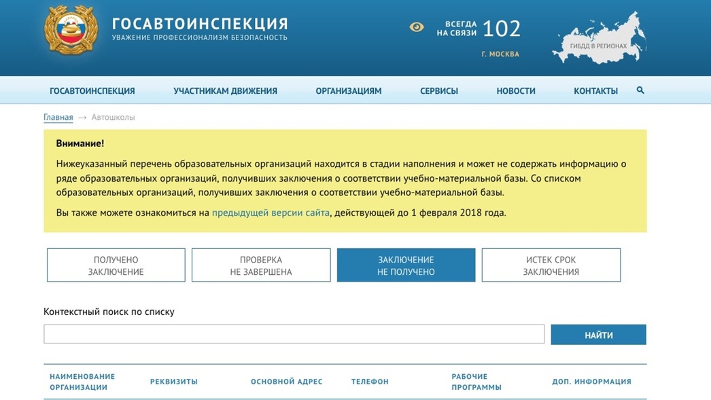Expand the Новости menu
This screenshot has height=400, width=711.
click(516, 91)
